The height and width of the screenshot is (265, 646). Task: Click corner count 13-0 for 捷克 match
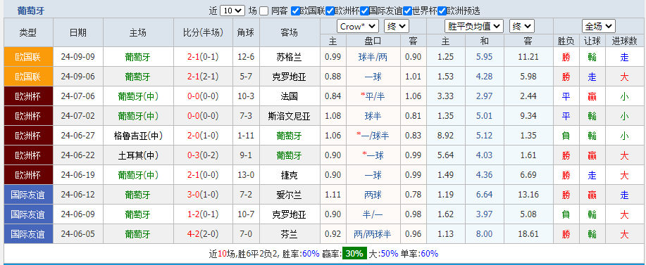click(x=246, y=176)
